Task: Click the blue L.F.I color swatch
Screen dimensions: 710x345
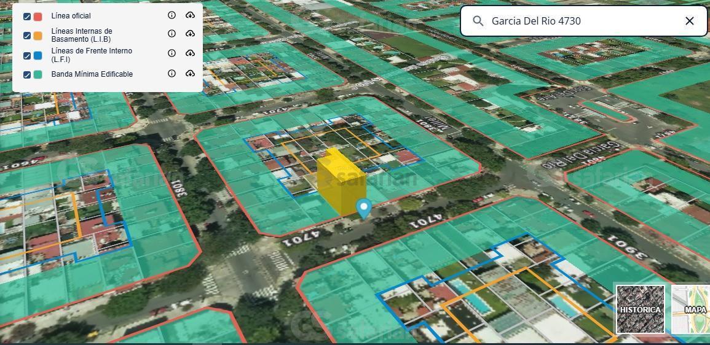Action: point(38,55)
